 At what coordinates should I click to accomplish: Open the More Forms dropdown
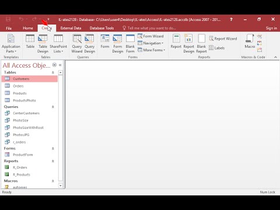point(151,50)
